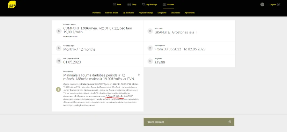Open the My purchases tab
This screenshot has width=287, height=132.
128,13
